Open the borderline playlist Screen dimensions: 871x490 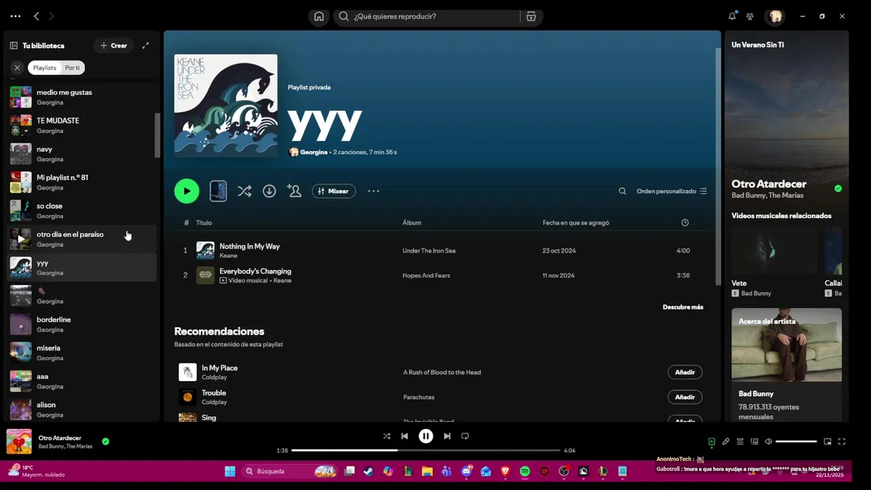(x=82, y=325)
